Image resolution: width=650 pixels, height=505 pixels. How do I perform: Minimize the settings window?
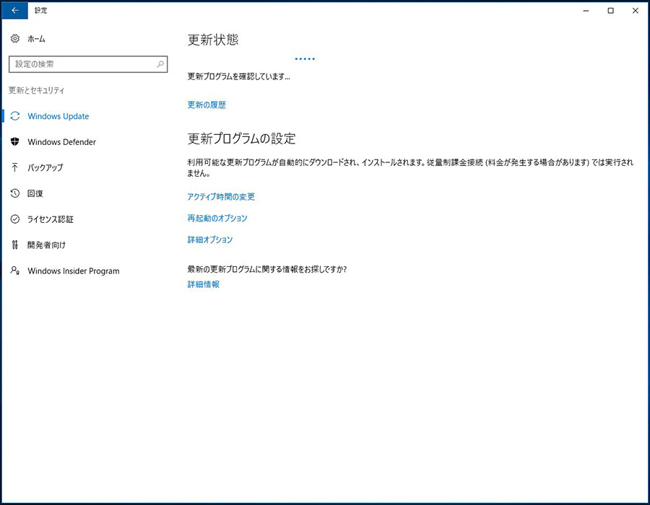(586, 10)
